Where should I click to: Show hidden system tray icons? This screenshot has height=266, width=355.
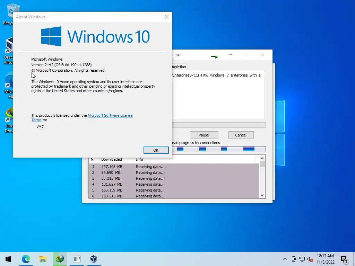point(285,259)
